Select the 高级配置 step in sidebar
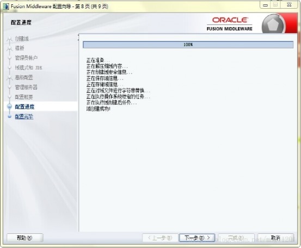The height and width of the screenshot is (248, 301). (24, 77)
